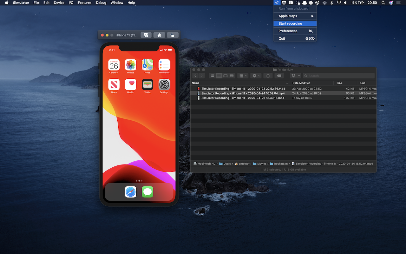The image size is (406, 254).
Task: Go back in the Finder window
Action: pyautogui.click(x=195, y=76)
